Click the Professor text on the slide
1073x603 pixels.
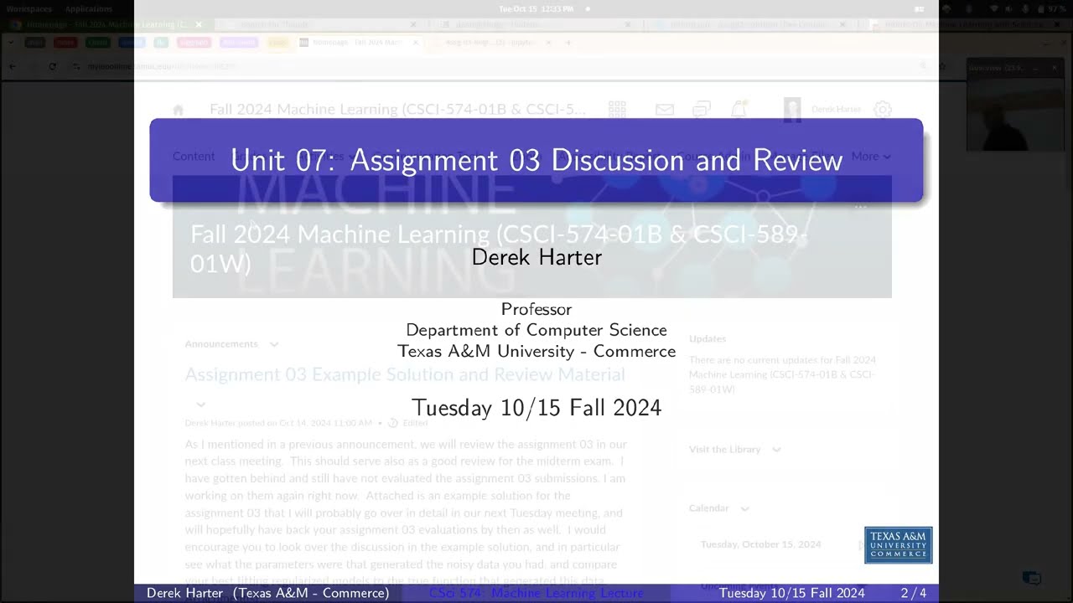point(536,309)
